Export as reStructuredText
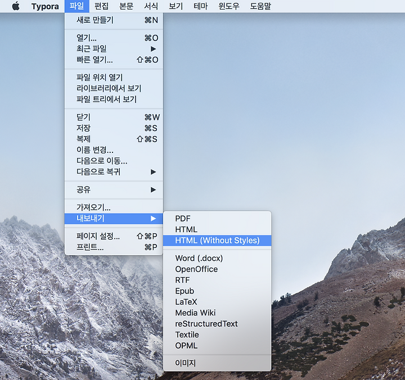This screenshot has height=380, width=405. 217,324
